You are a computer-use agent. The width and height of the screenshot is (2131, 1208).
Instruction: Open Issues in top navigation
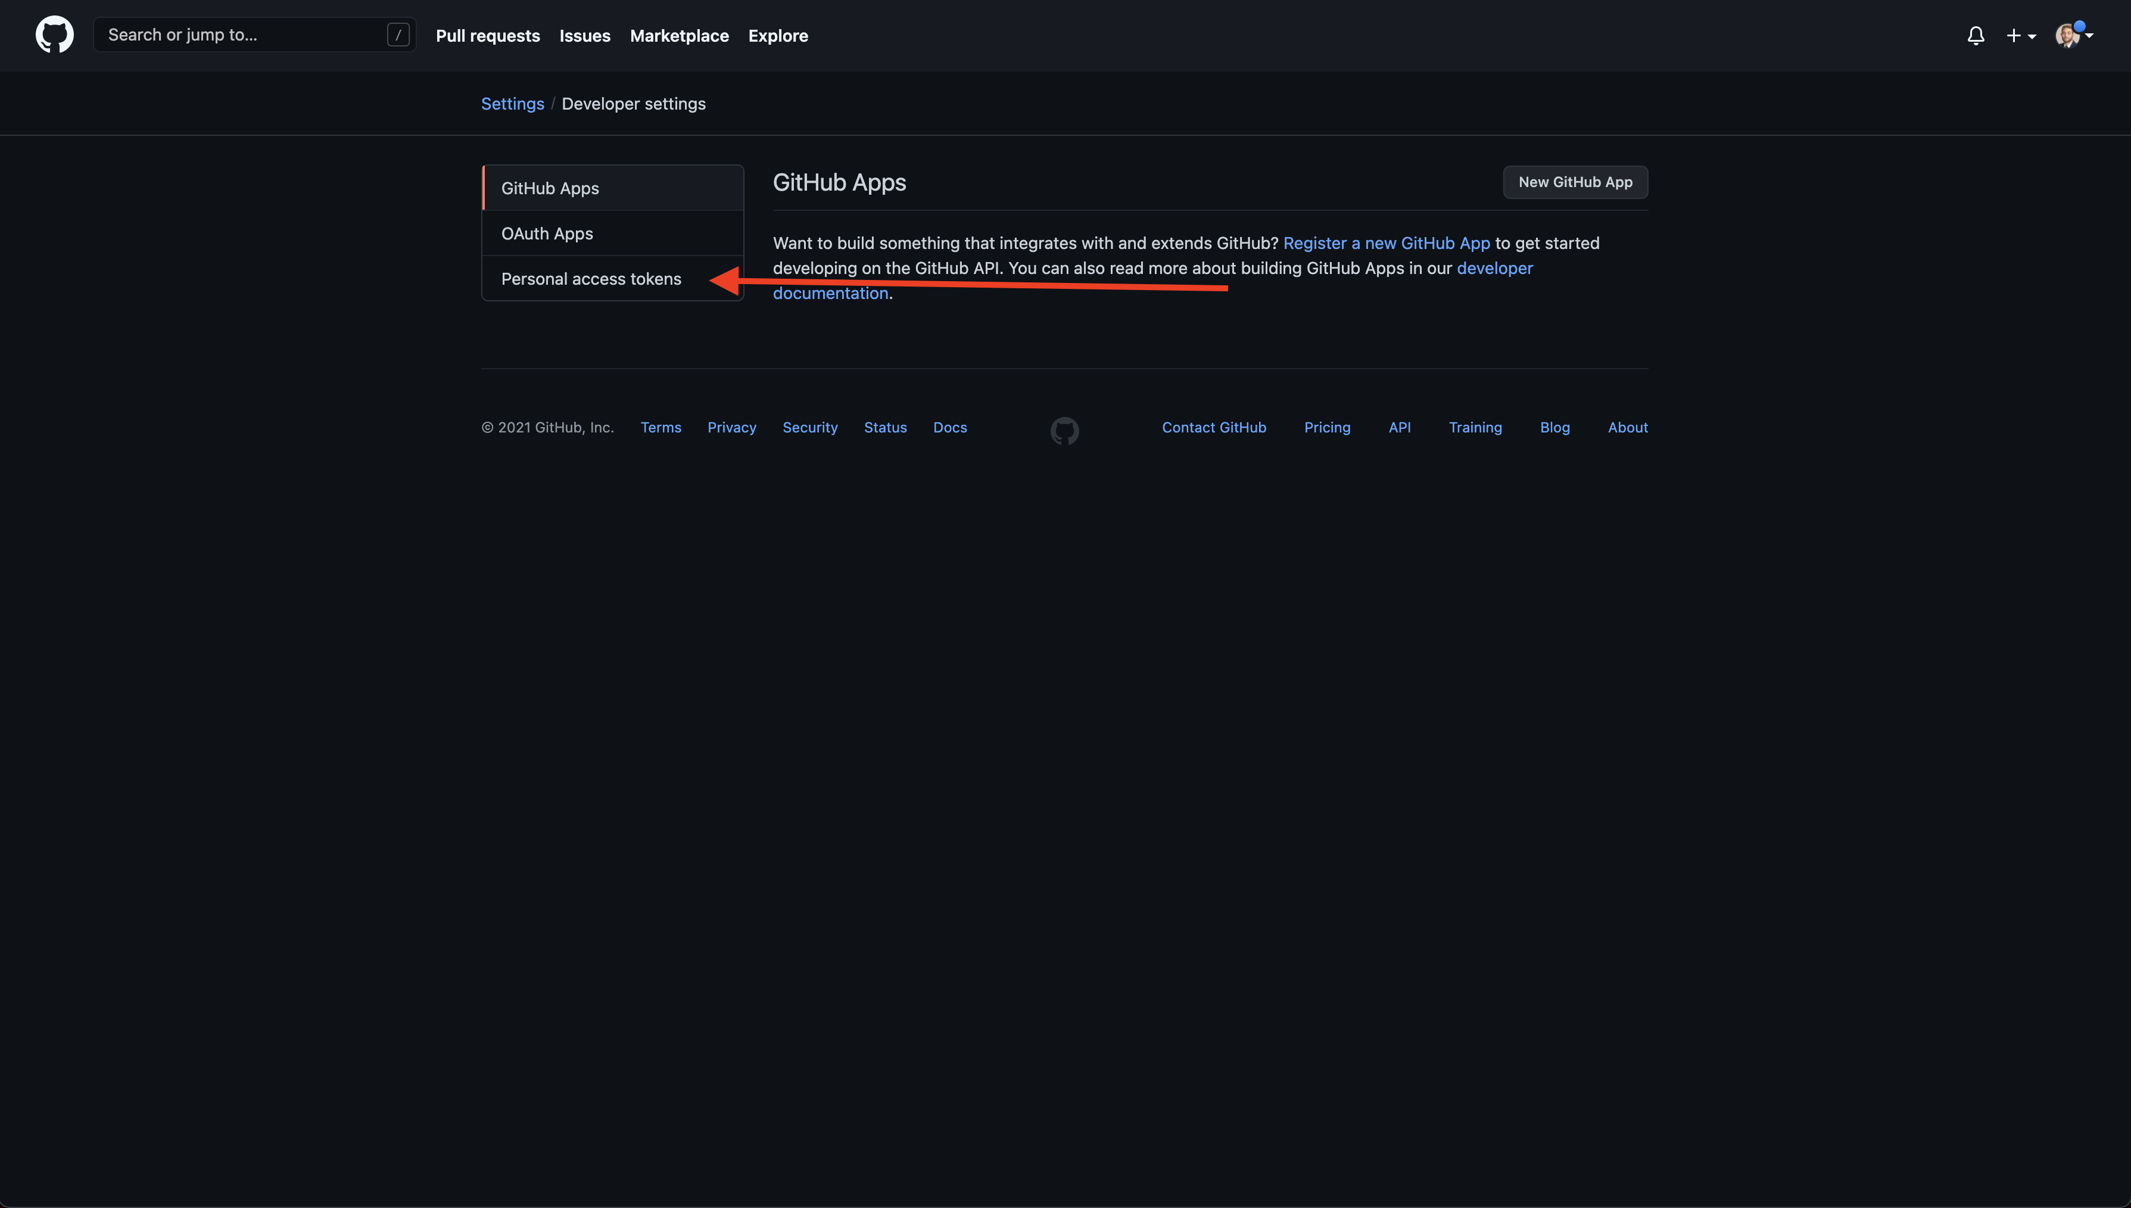pyautogui.click(x=585, y=36)
